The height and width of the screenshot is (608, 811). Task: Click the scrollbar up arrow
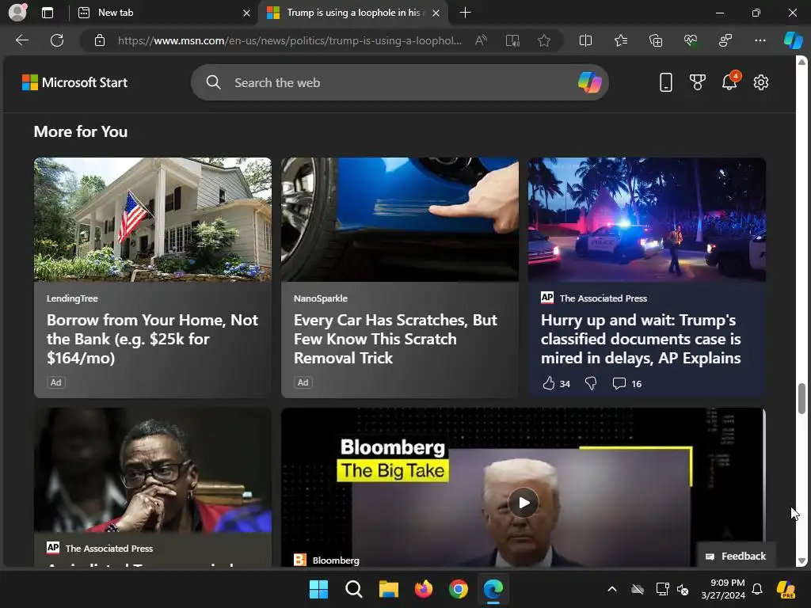[801, 62]
